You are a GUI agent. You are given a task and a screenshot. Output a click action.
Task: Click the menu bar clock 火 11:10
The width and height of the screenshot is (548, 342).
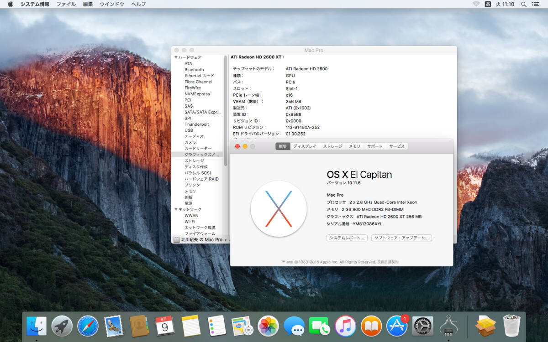coord(505,4)
